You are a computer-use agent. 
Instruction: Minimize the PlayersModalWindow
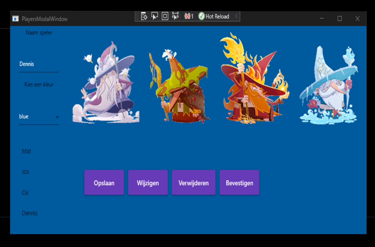pos(322,18)
